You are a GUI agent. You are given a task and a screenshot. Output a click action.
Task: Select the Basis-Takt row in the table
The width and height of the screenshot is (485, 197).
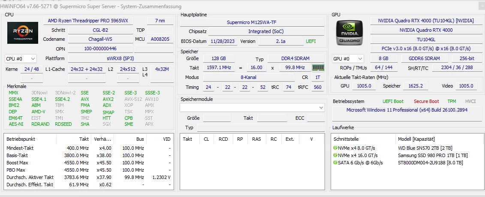click(88, 155)
